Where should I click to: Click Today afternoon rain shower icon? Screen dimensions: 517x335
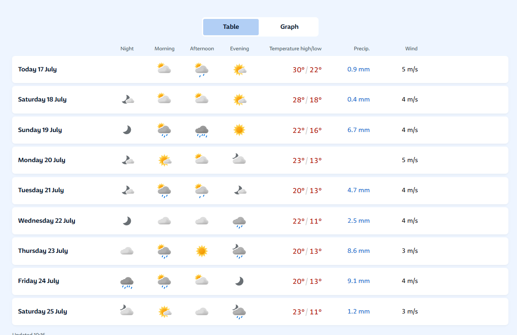click(201, 70)
